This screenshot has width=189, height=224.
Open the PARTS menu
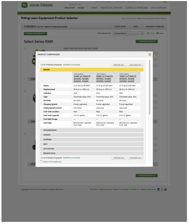(94, 8)
